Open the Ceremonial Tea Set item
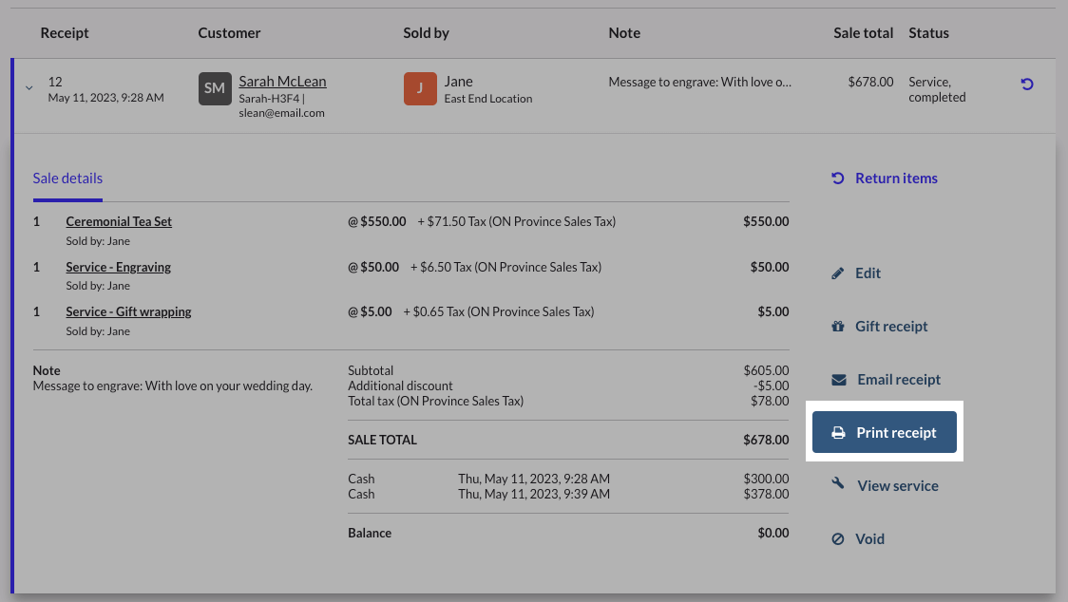The image size is (1068, 602). [119, 221]
